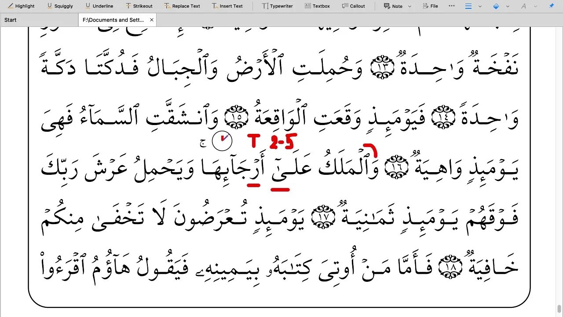Expand the font style dropdown arrow

click(x=535, y=7)
